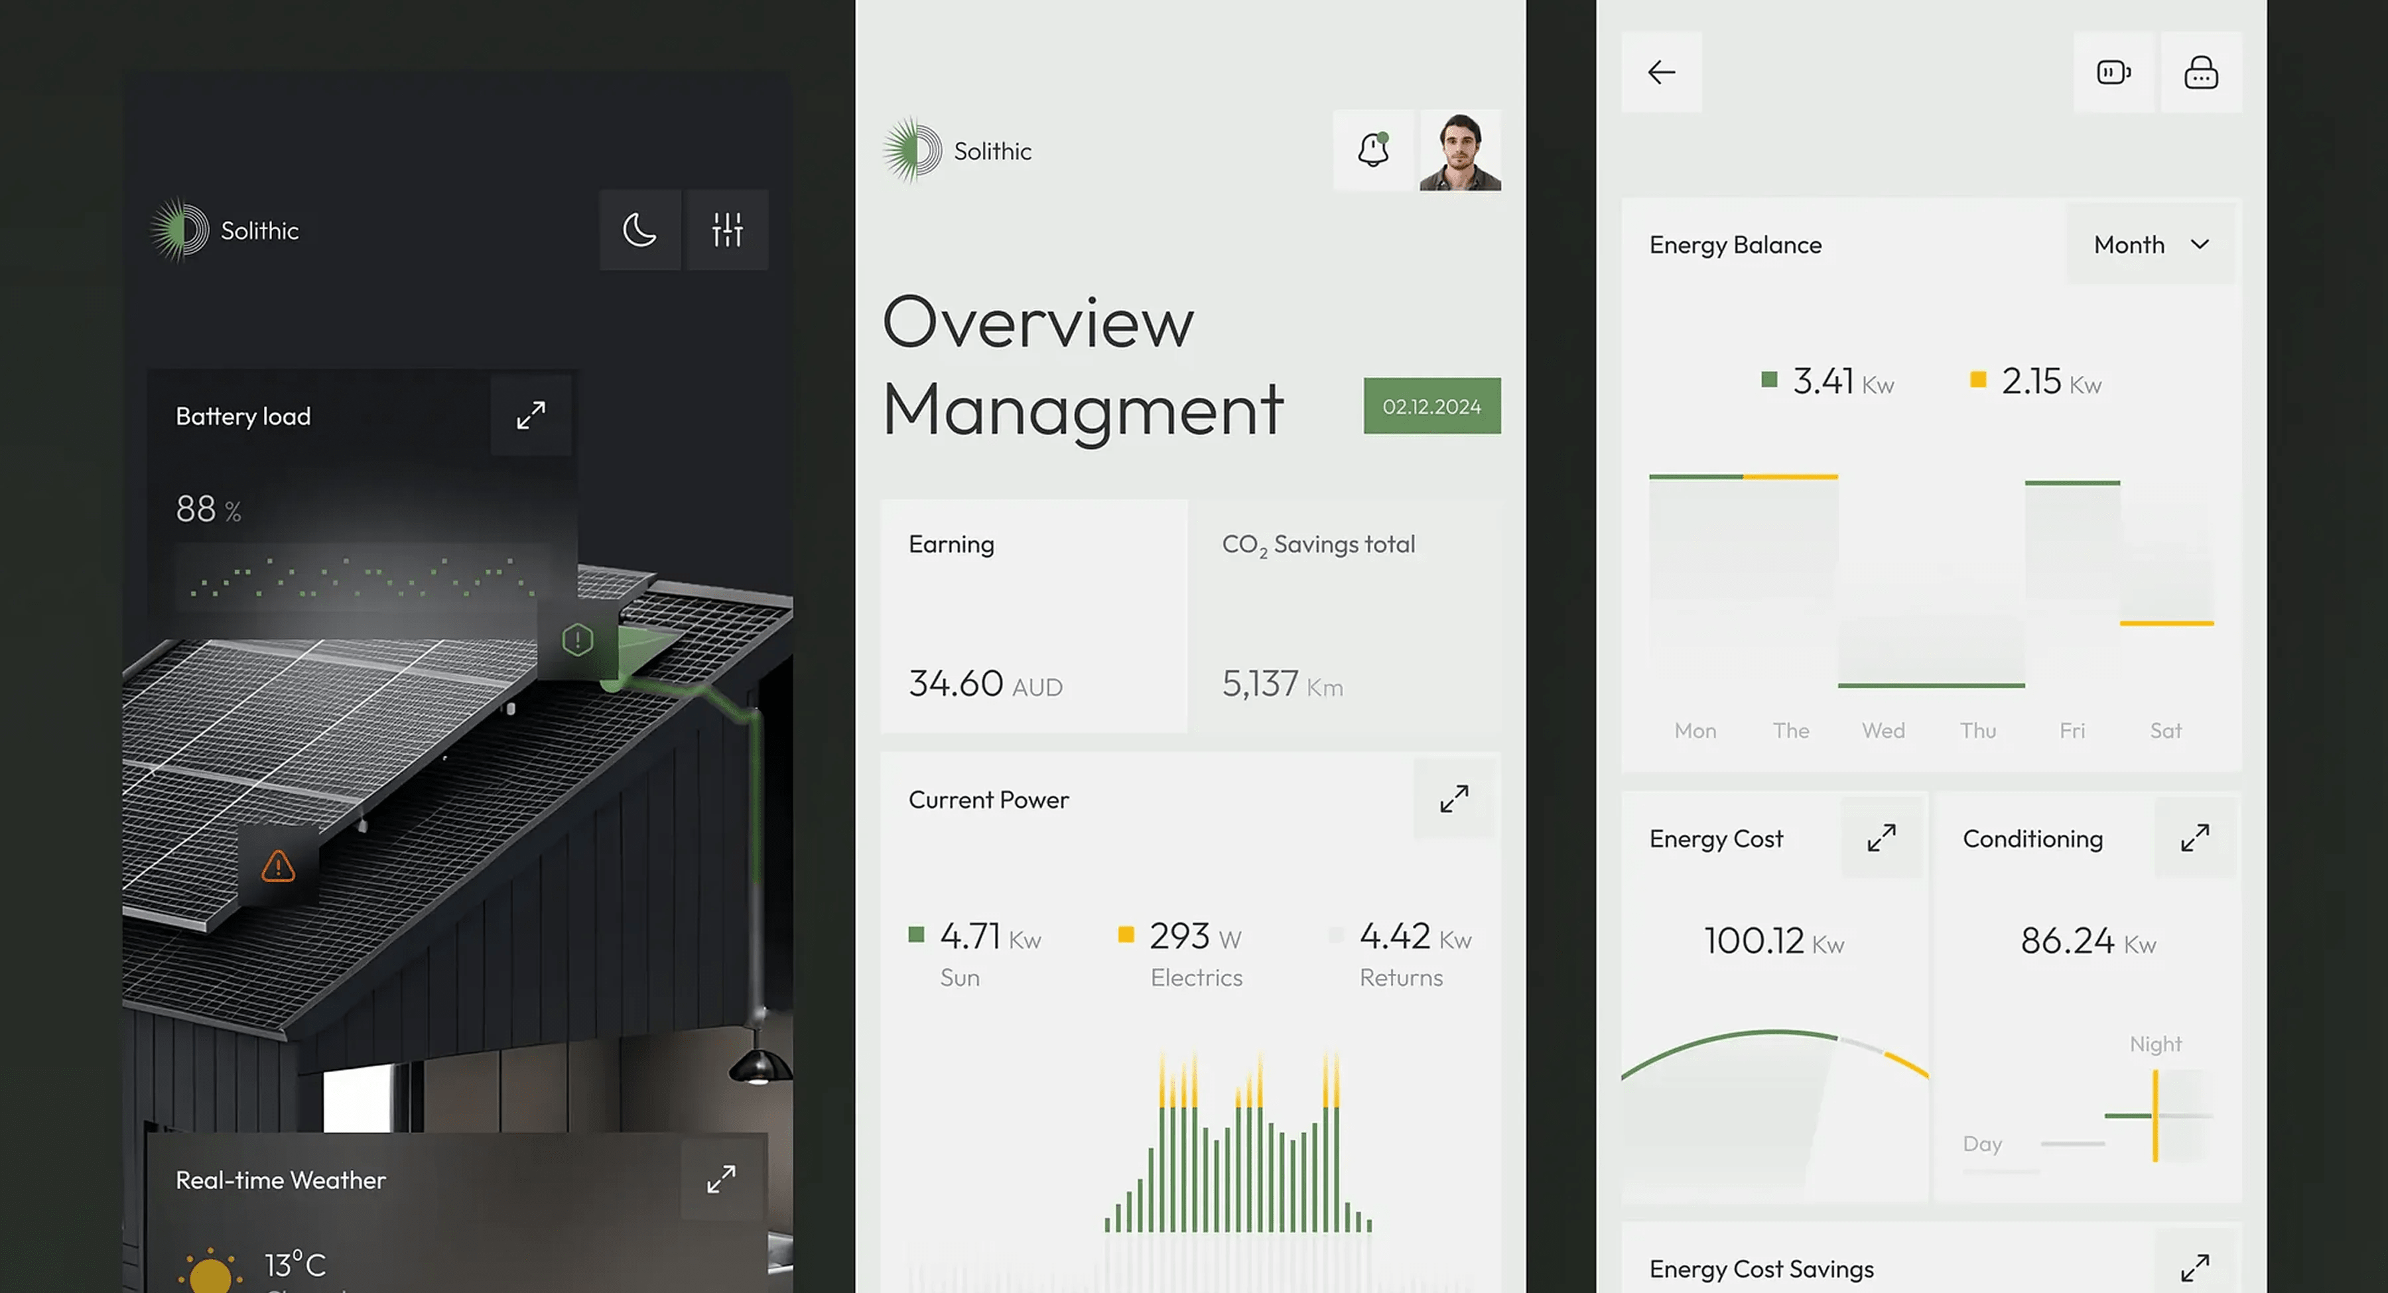Expand the Conditioning card
Image resolution: width=2388 pixels, height=1293 pixels.
(x=2194, y=838)
